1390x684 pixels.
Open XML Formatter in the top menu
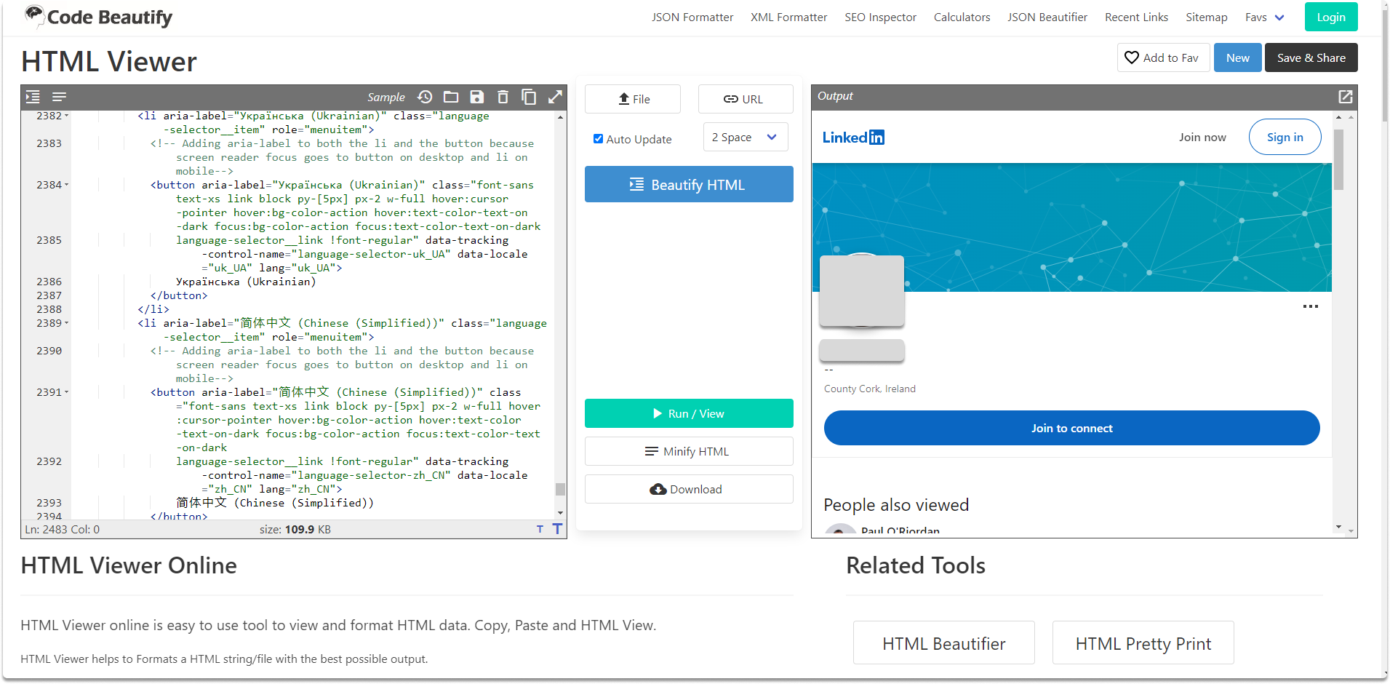click(789, 17)
